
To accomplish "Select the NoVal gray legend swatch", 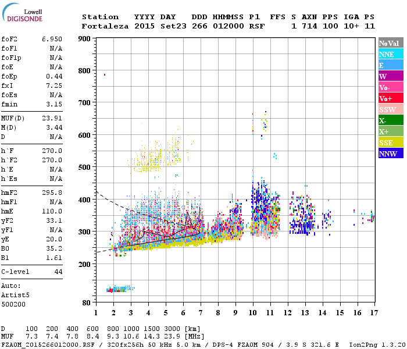I will click(391, 43).
